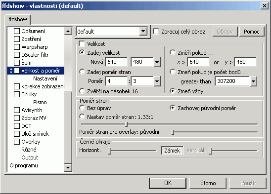The width and height of the screenshot is (271, 194).
Task: Toggle the Zámek lock button
Action: coord(172,151)
